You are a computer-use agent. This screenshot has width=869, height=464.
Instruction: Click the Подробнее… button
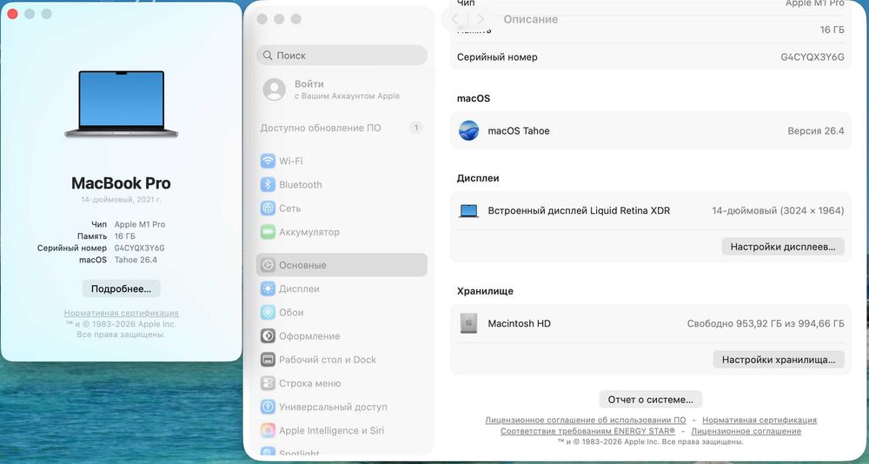122,288
